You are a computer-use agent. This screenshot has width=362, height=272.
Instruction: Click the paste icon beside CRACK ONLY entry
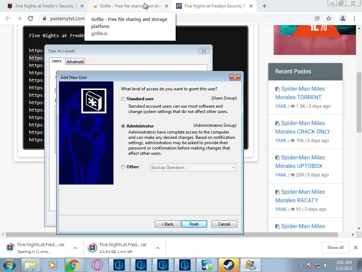pos(278,123)
